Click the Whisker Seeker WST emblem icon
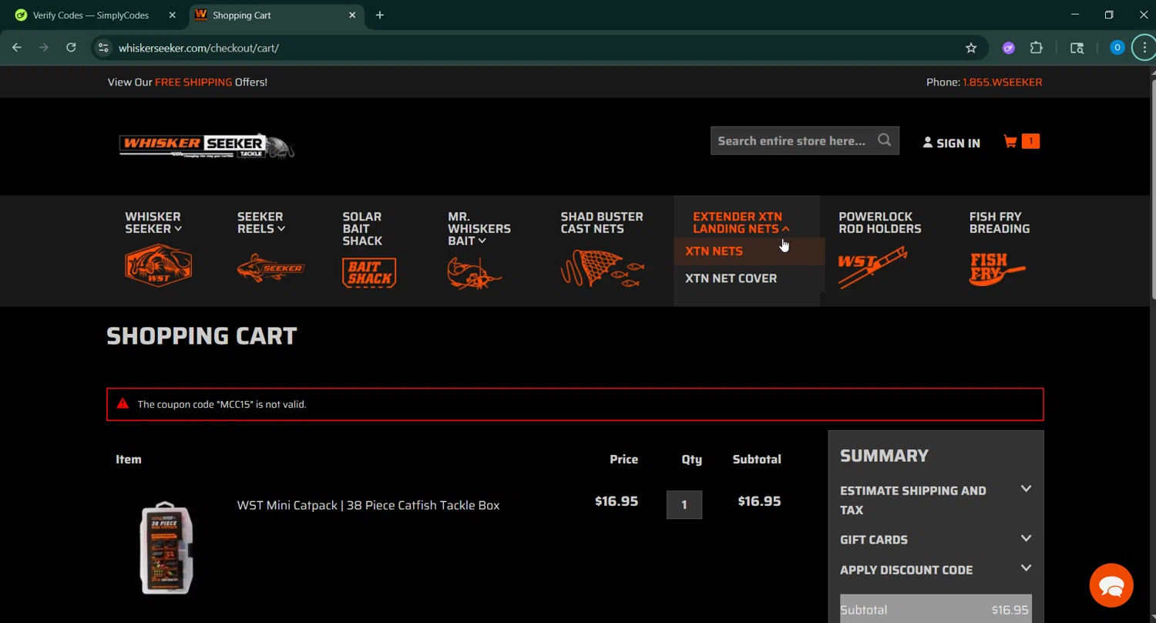The image size is (1156, 623). click(159, 266)
